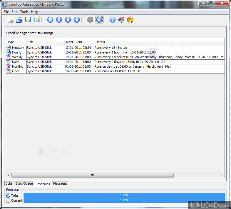Open a jobset with the folder icon
The height and width of the screenshot is (209, 231).
click(x=19, y=20)
